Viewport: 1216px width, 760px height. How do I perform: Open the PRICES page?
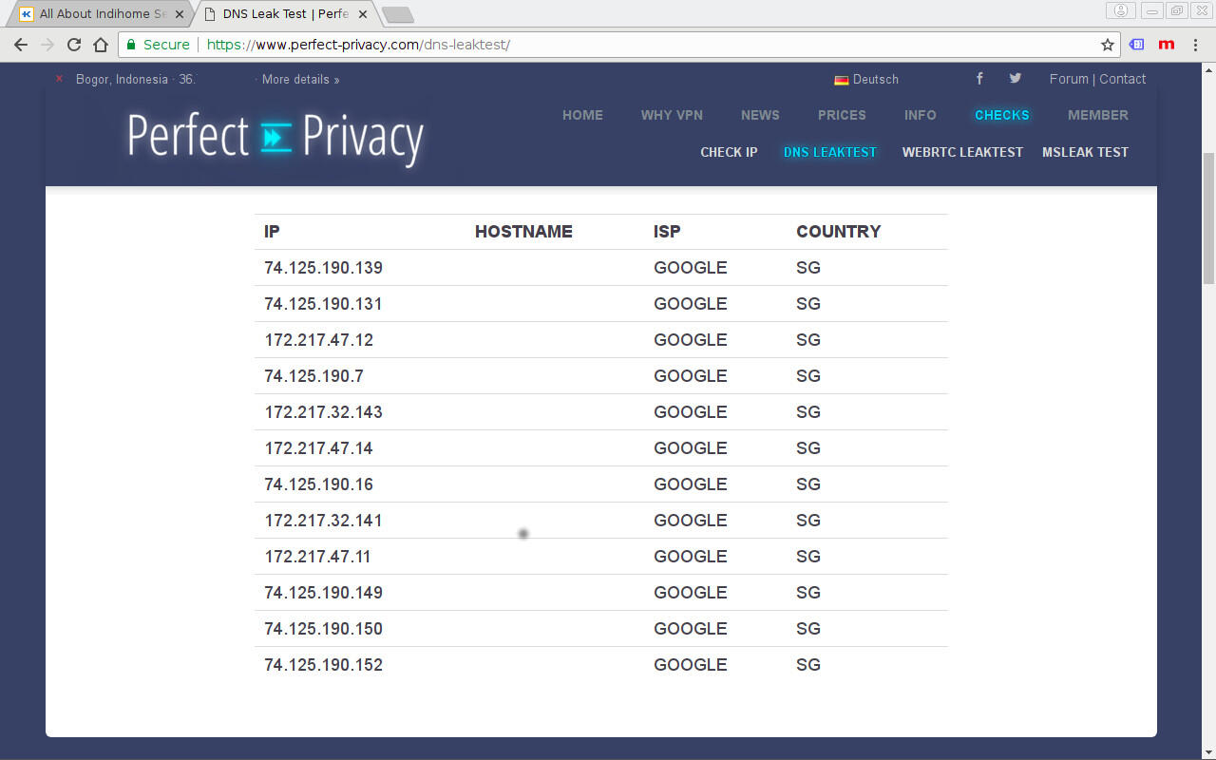pyautogui.click(x=842, y=115)
